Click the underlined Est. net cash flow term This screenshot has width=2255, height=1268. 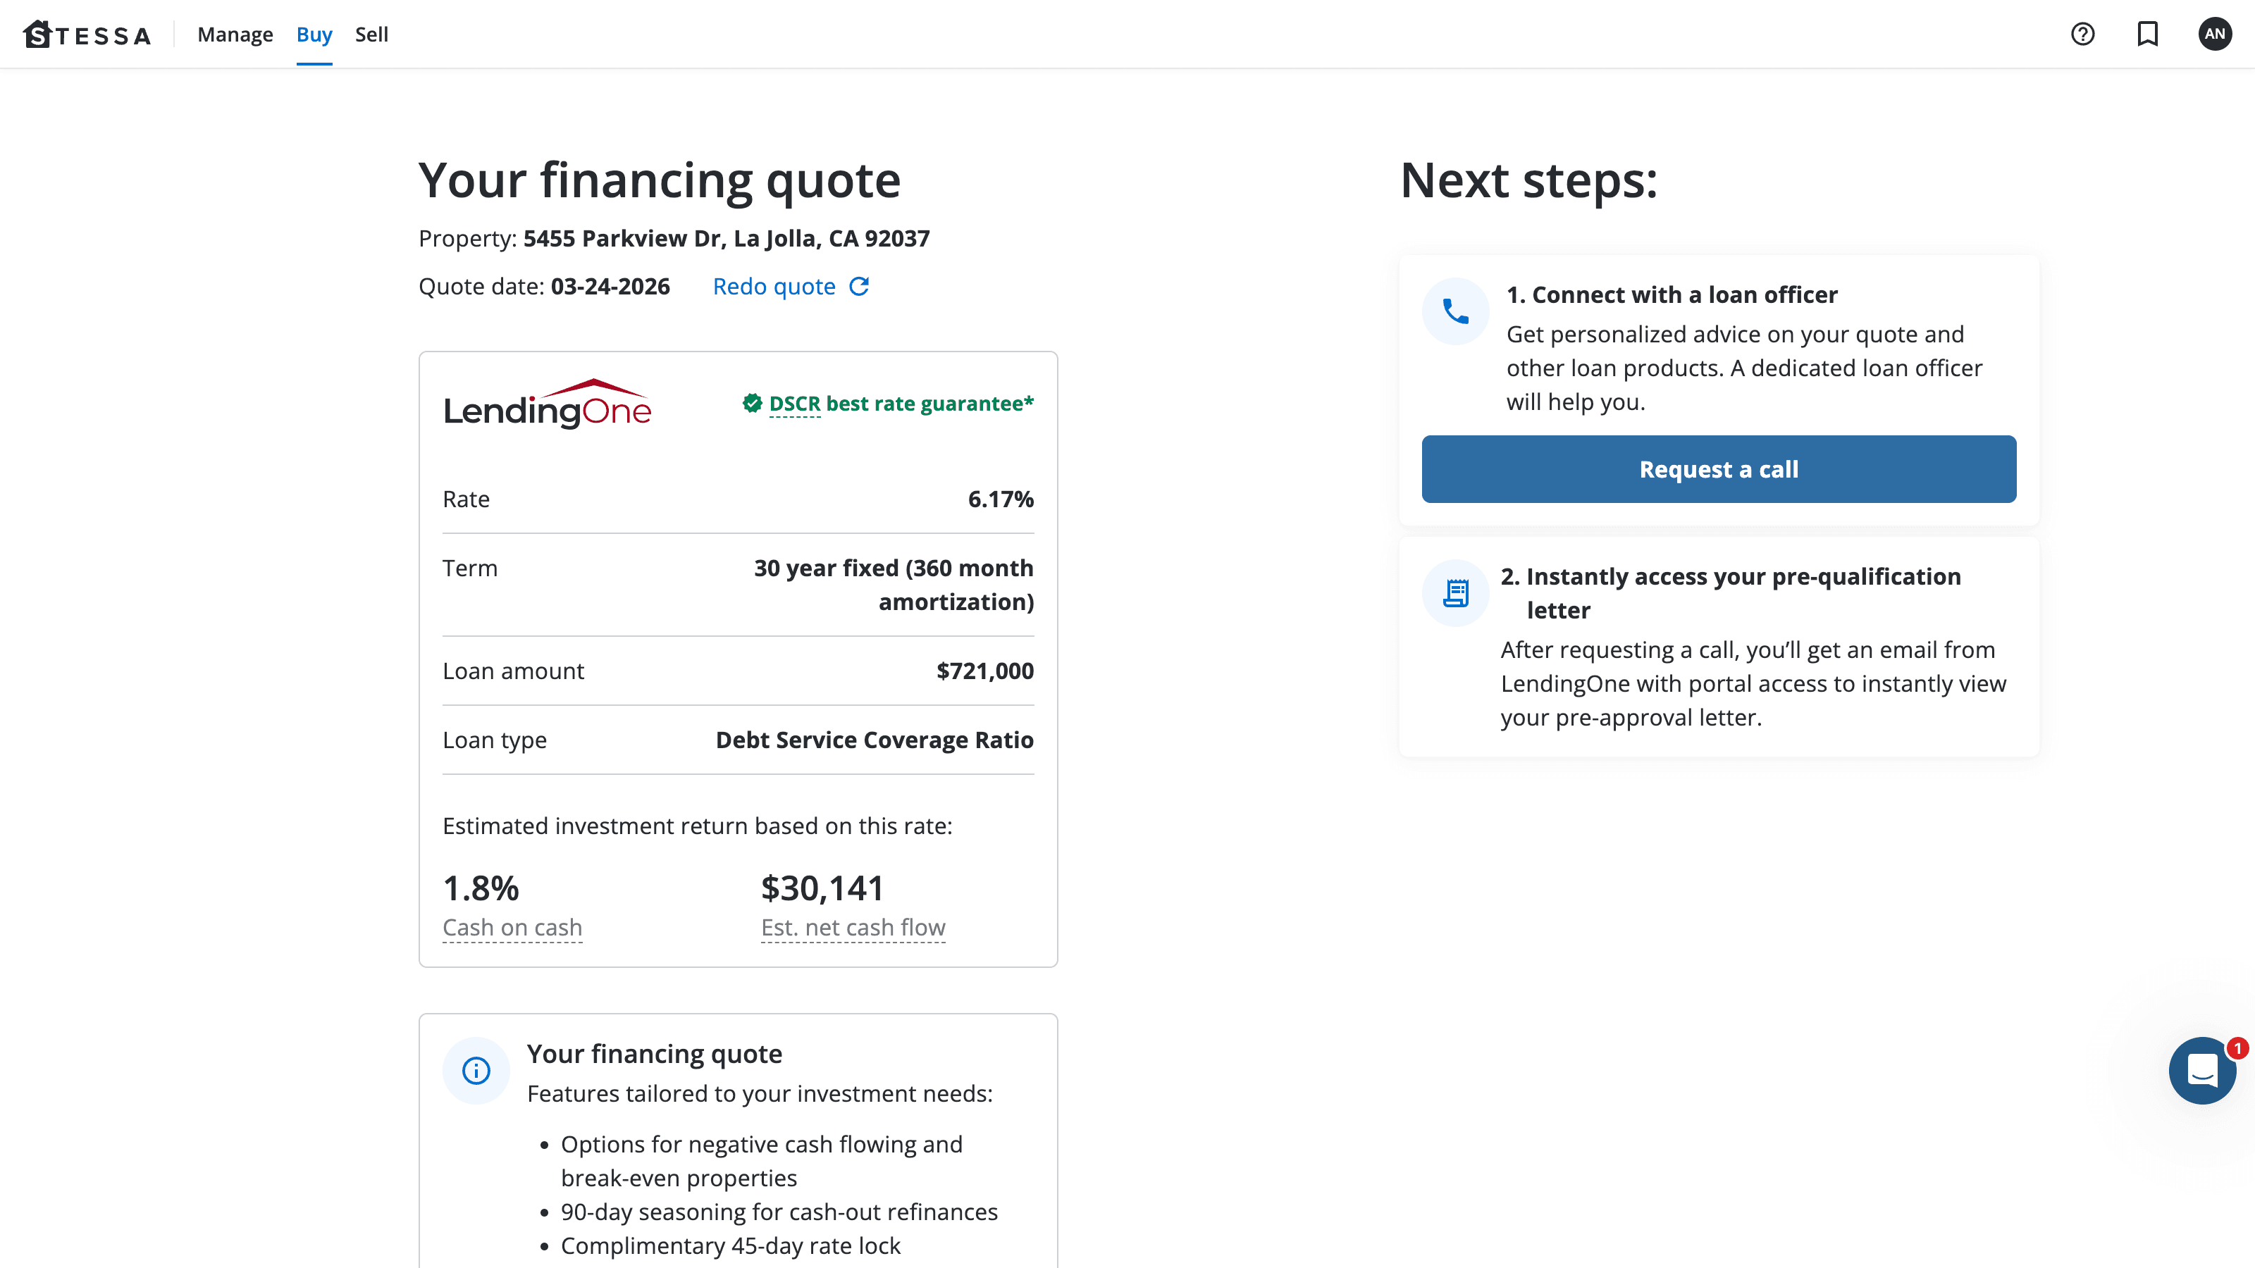click(853, 928)
